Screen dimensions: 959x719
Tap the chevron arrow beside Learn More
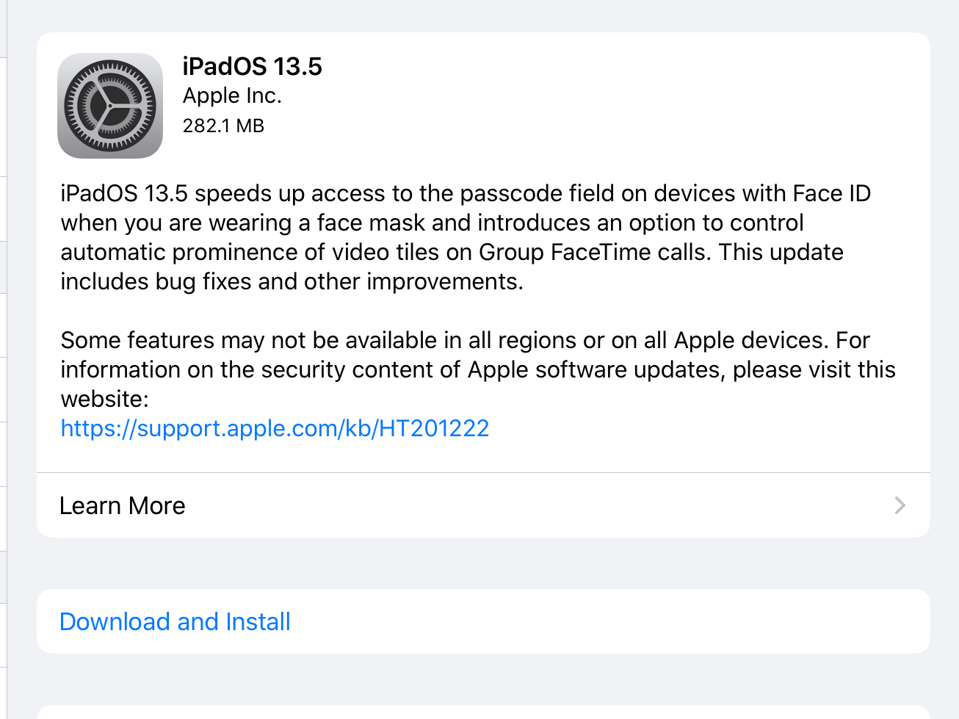(x=900, y=505)
